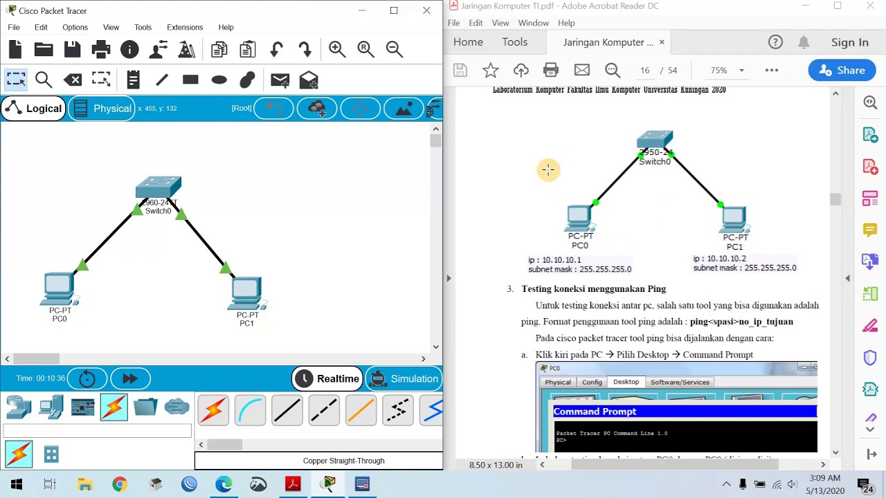Open the Options menu in Packet Tracer
The image size is (886, 498).
click(75, 27)
